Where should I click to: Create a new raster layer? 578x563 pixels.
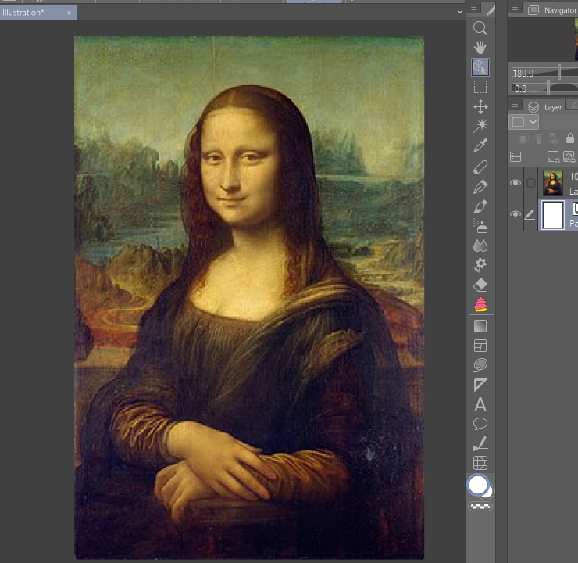[x=553, y=157]
